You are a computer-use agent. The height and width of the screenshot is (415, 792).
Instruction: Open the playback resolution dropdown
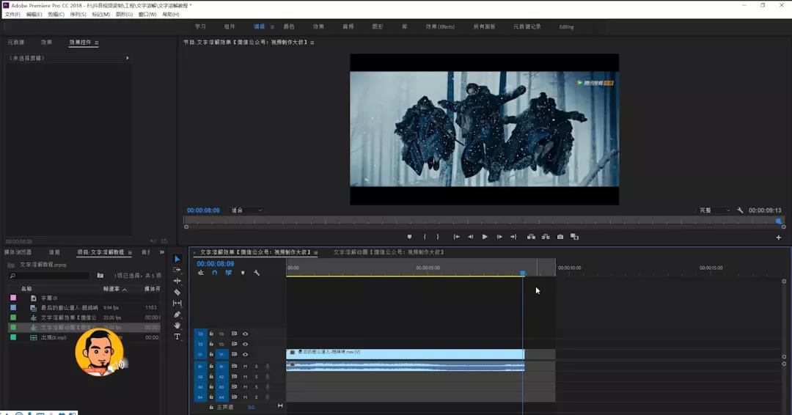[715, 210]
